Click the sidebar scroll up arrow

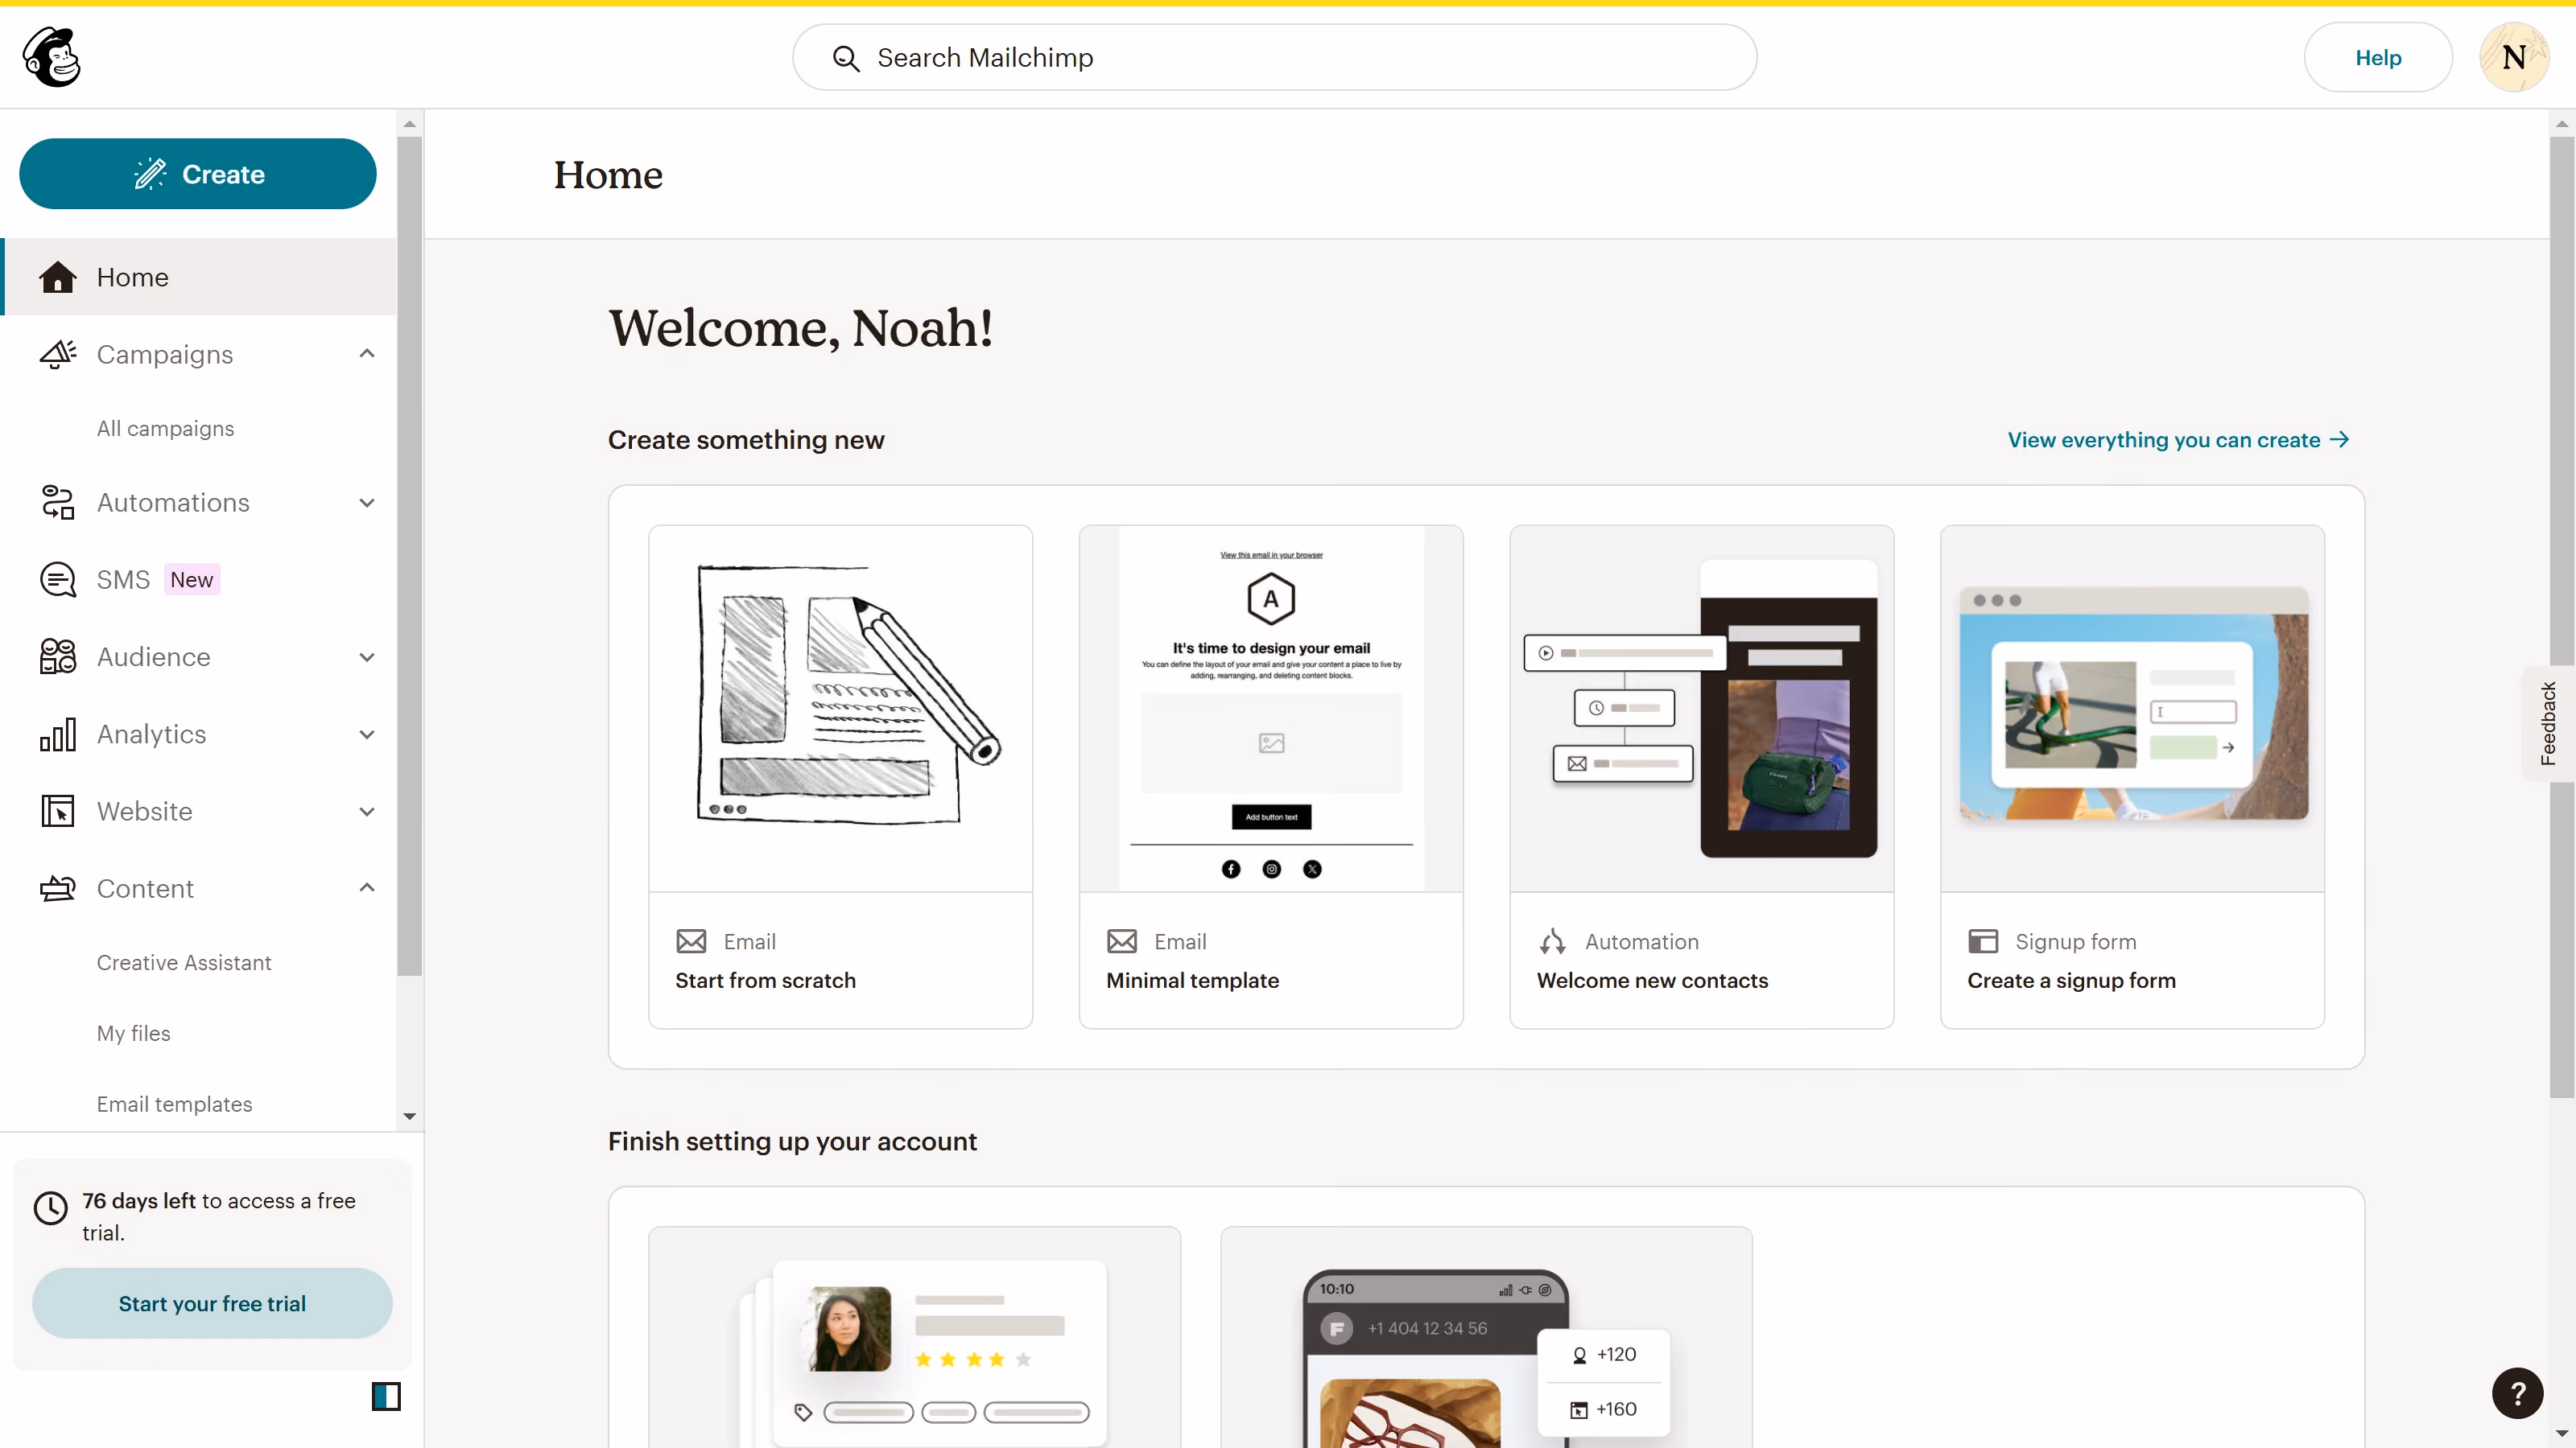click(409, 124)
